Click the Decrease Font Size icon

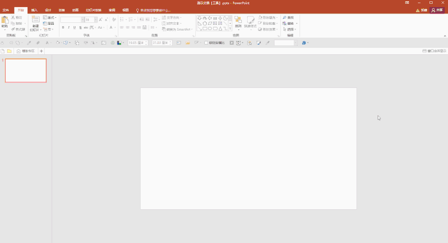point(106,20)
